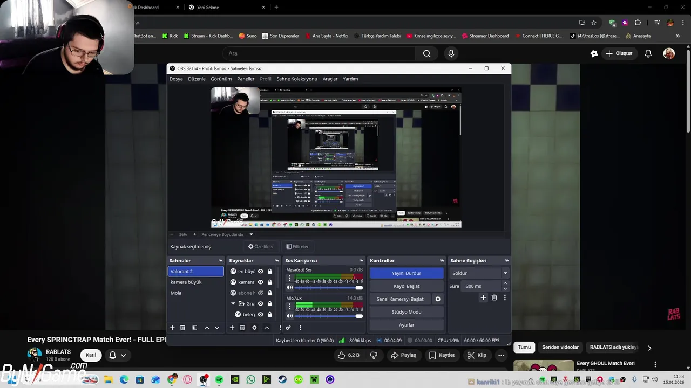Open scene filters icon in the Sahneler toolbar
This screenshot has width=691, height=388.
coord(194,328)
